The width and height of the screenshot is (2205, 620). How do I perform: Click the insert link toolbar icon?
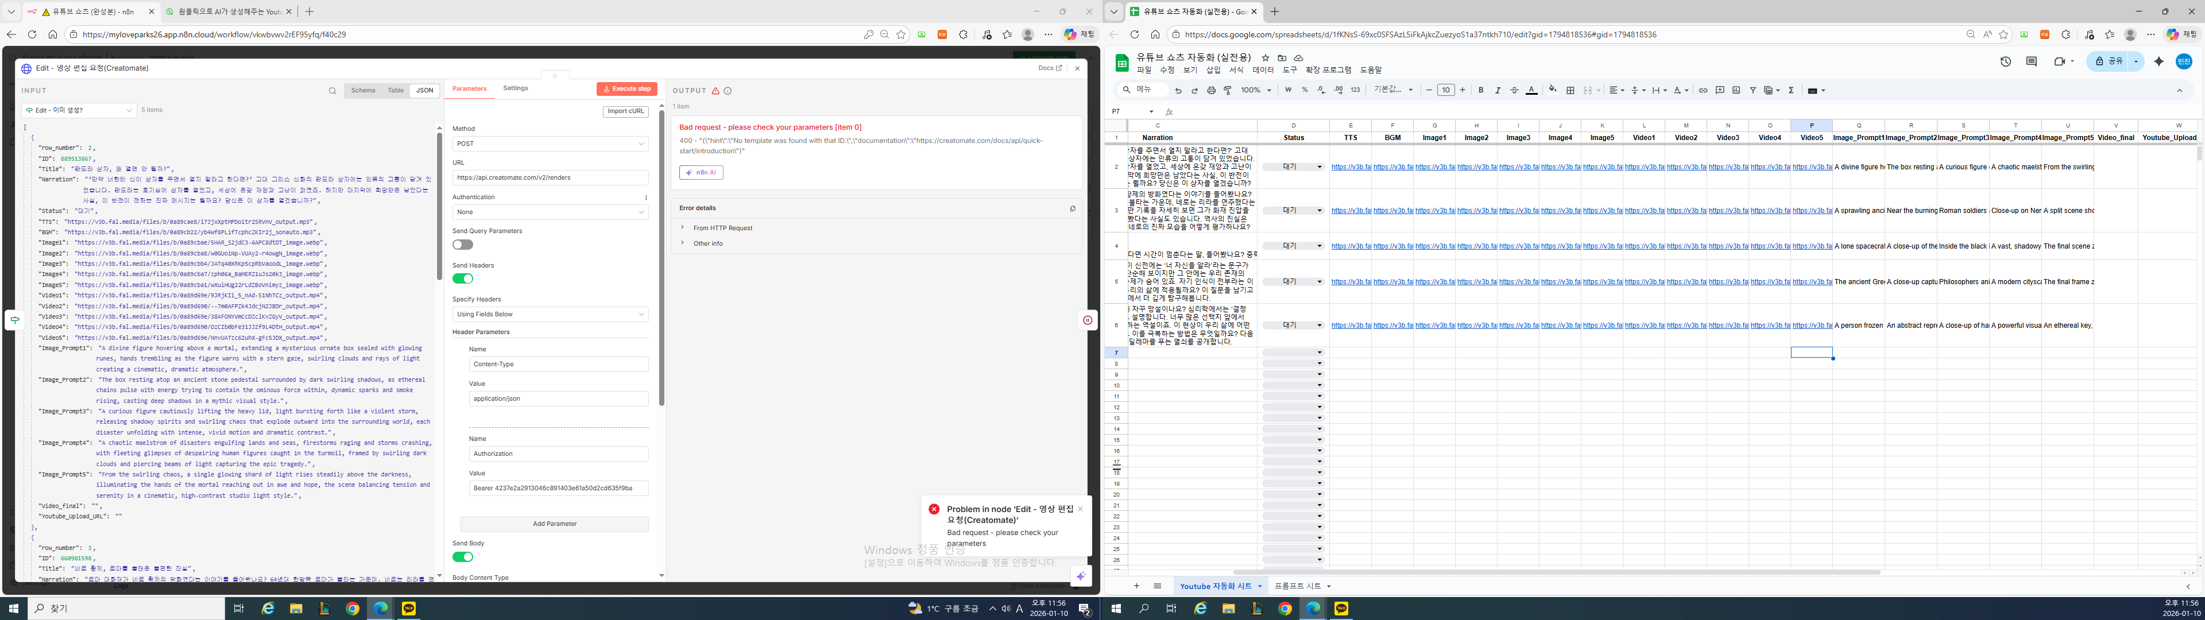click(x=1703, y=90)
